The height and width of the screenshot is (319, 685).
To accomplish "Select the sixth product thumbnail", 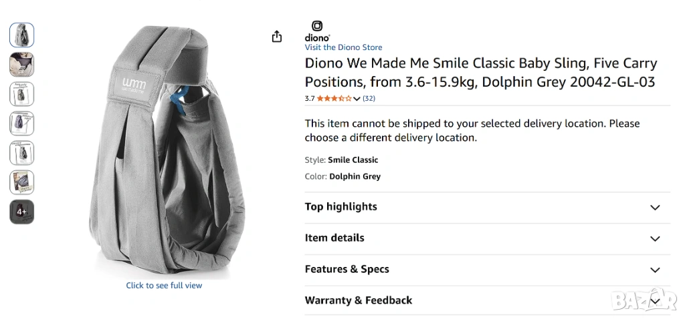I will [22, 182].
